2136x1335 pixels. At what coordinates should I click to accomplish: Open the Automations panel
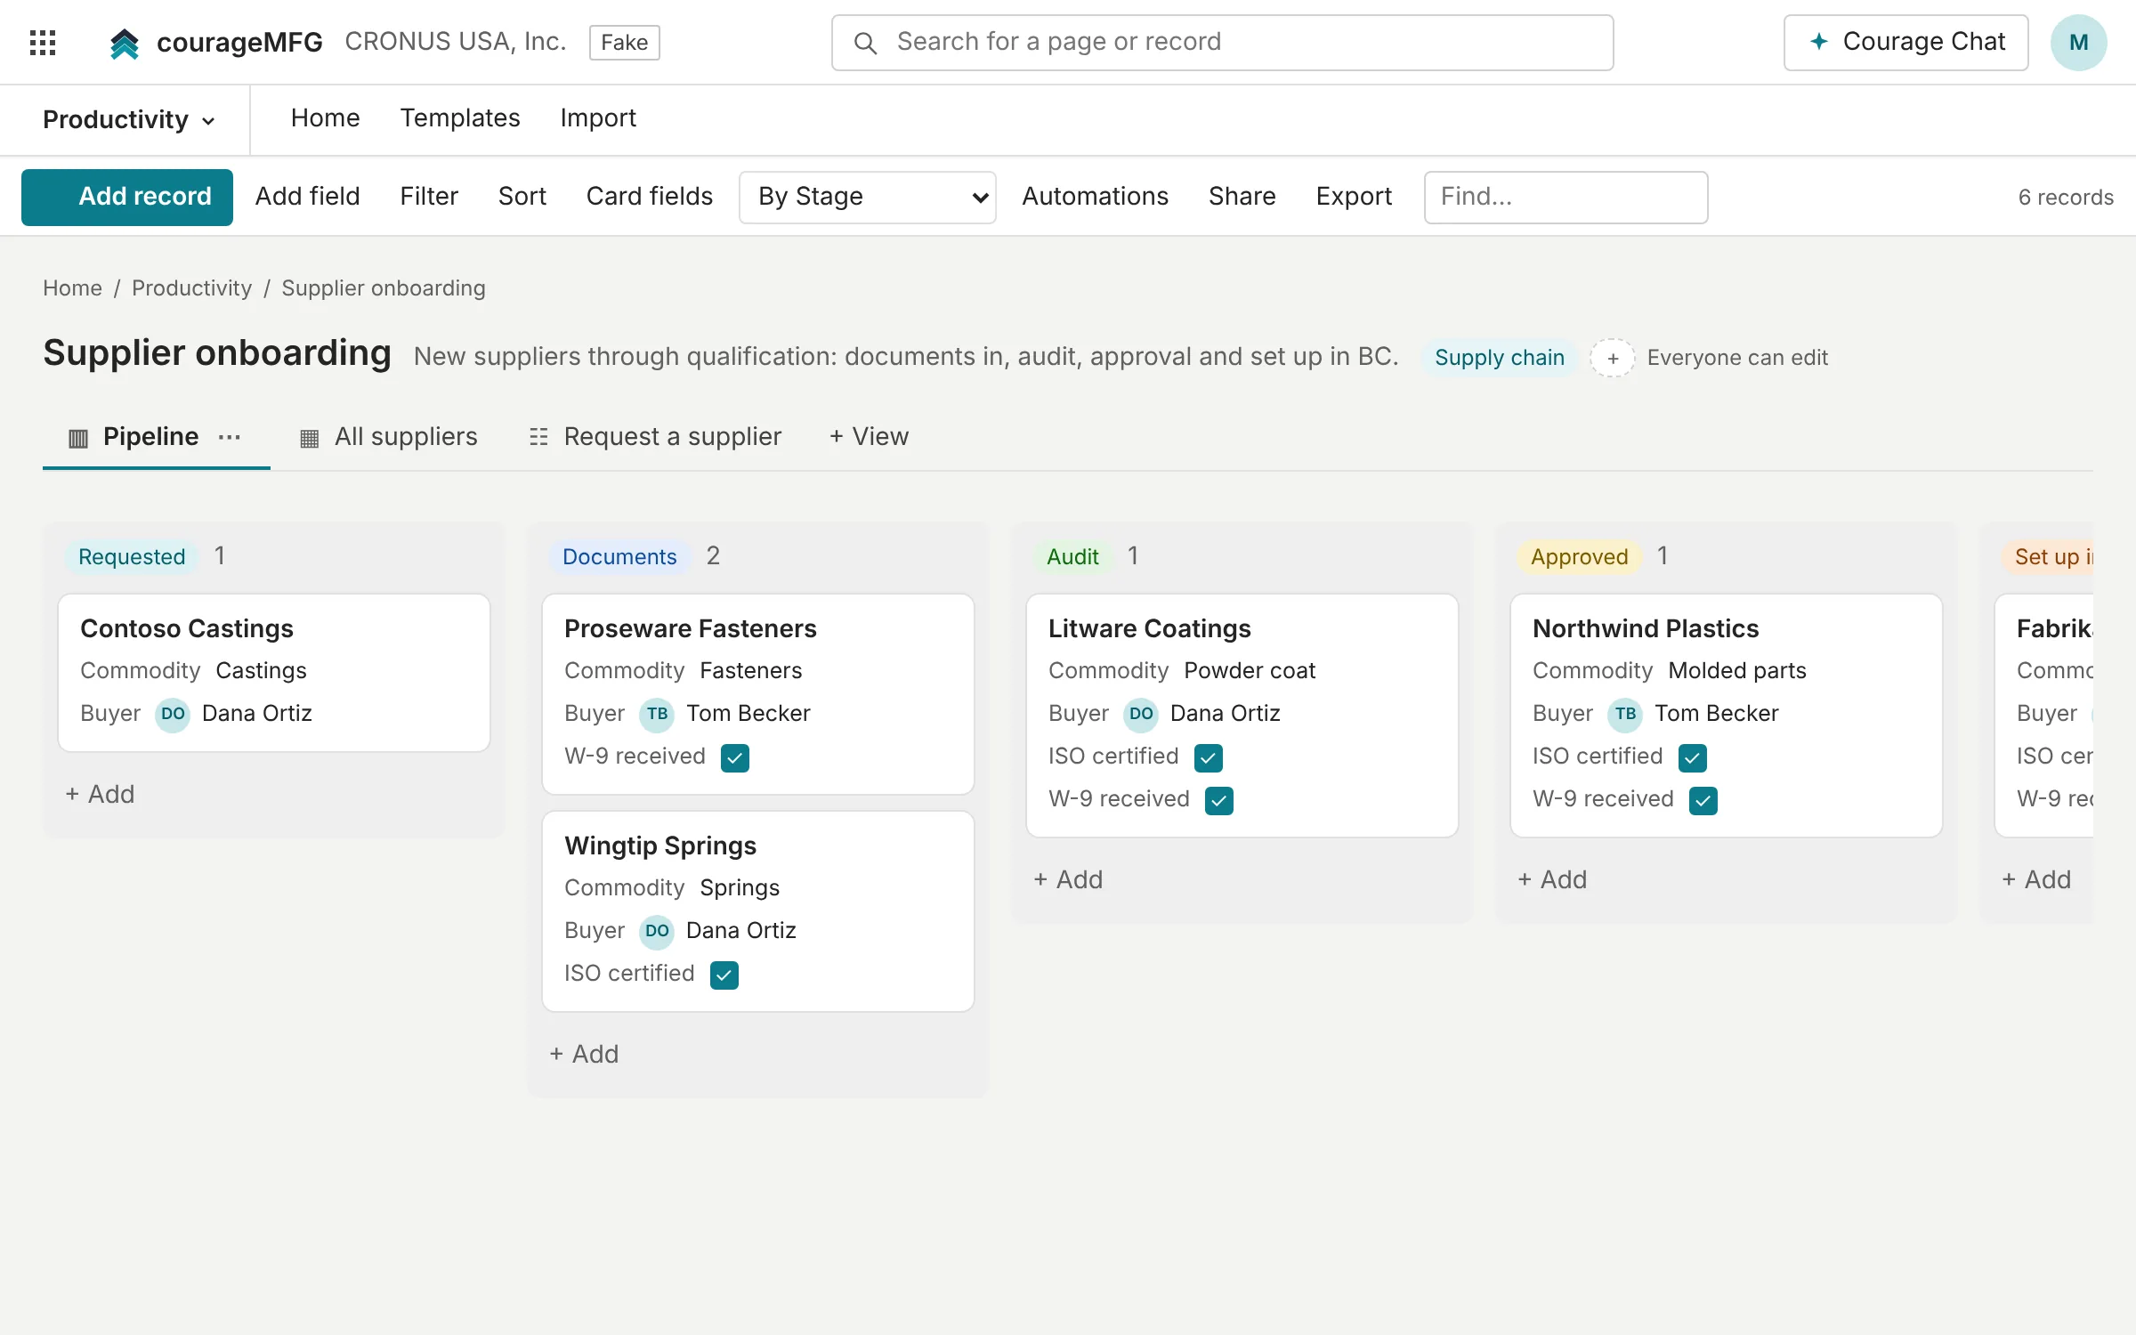tap(1096, 196)
